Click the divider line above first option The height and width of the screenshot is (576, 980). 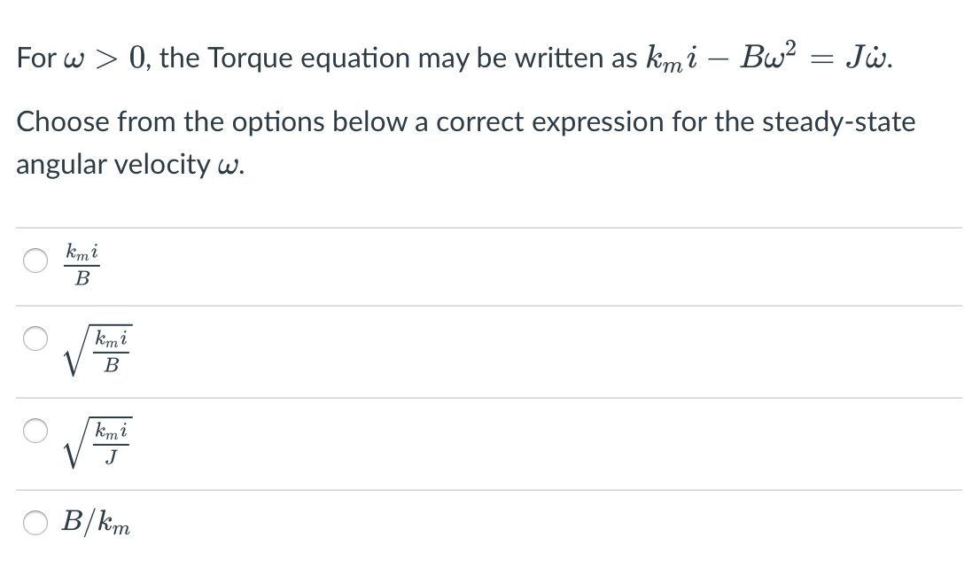[487, 224]
